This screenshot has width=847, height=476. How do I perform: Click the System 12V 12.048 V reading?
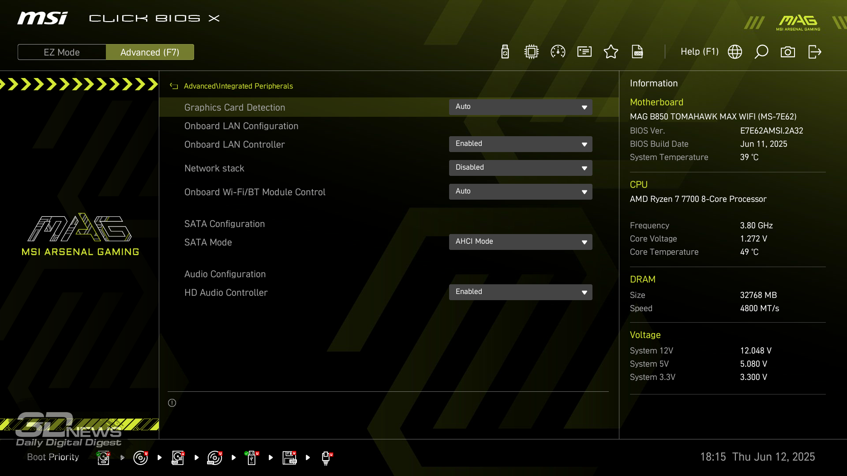point(756,351)
